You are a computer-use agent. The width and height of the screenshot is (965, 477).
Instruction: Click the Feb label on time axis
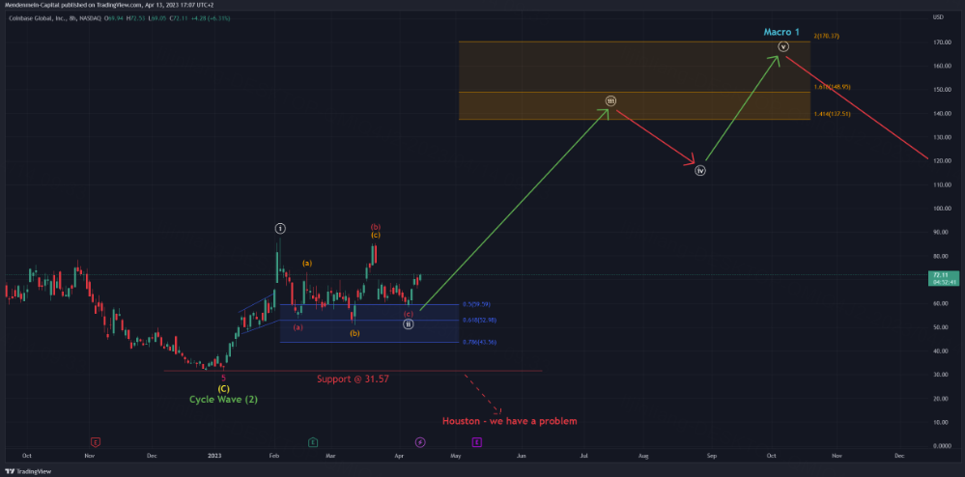[275, 456]
